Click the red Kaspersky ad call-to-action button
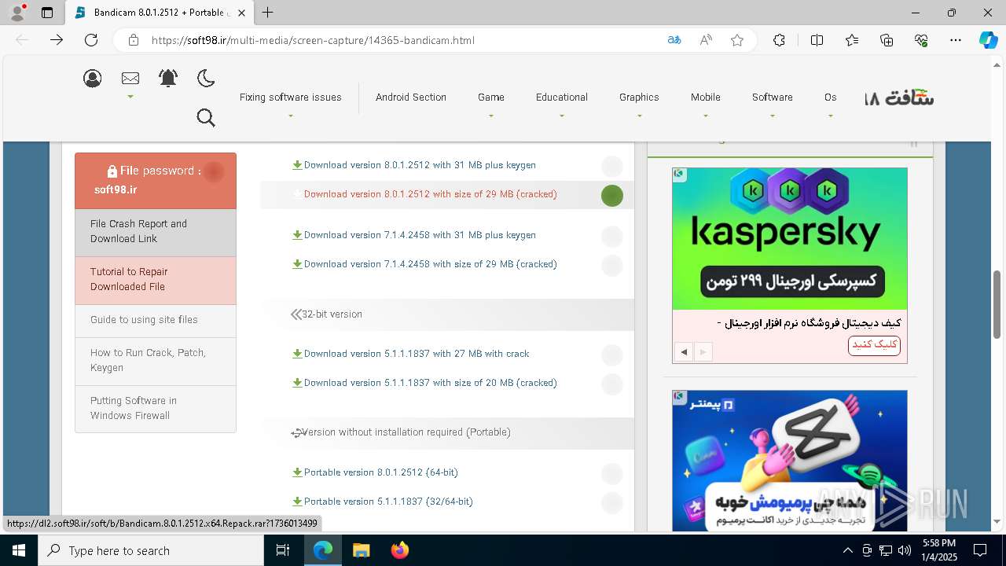The width and height of the screenshot is (1006, 566). point(874,345)
